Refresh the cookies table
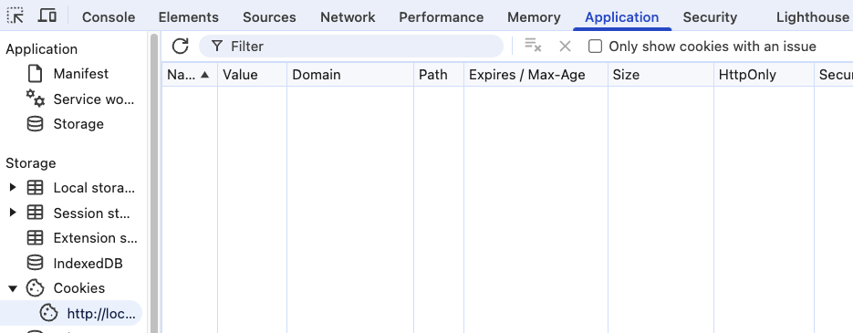Image resolution: width=853 pixels, height=333 pixels. pos(180,47)
